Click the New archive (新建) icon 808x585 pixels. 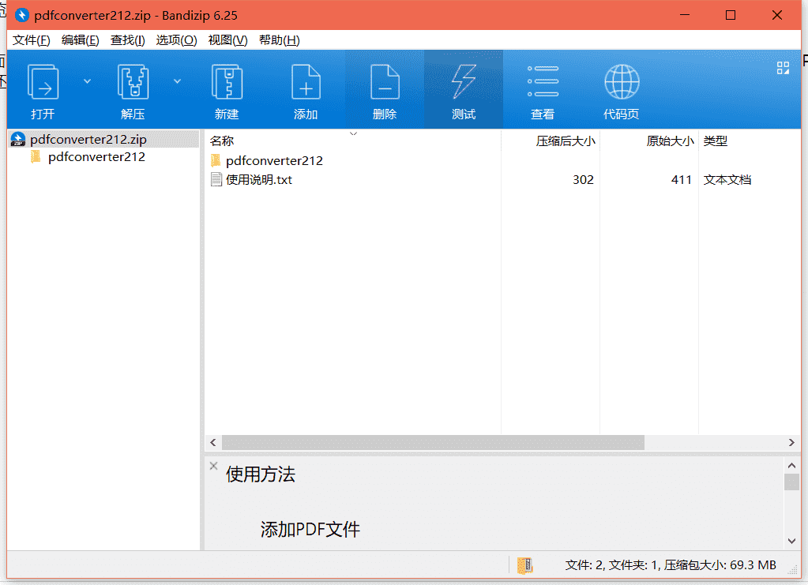227,82
